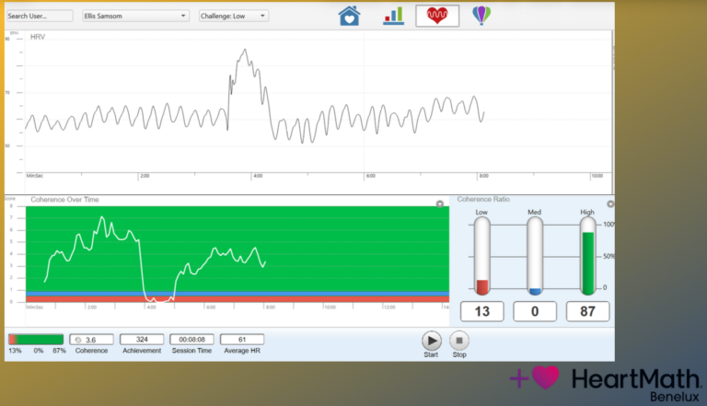Click the 6:00 mark on HRV axis
The width and height of the screenshot is (707, 406).
[x=371, y=176]
